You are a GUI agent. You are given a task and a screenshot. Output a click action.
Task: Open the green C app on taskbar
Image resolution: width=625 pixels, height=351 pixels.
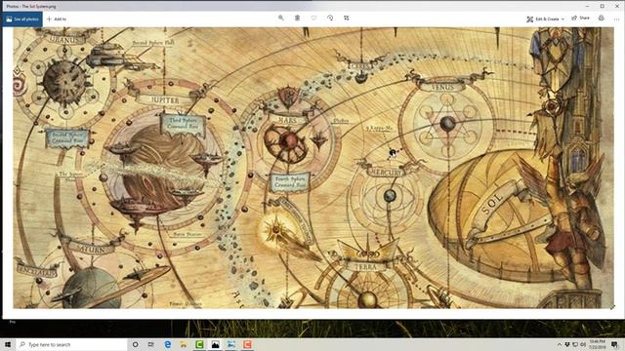(x=199, y=344)
